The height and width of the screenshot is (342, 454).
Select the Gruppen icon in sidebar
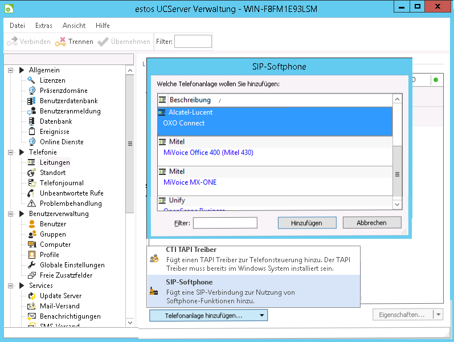pos(31,234)
